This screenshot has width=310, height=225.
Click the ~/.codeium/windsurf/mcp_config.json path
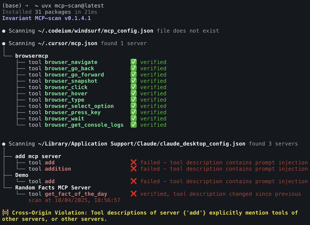coord(96,31)
